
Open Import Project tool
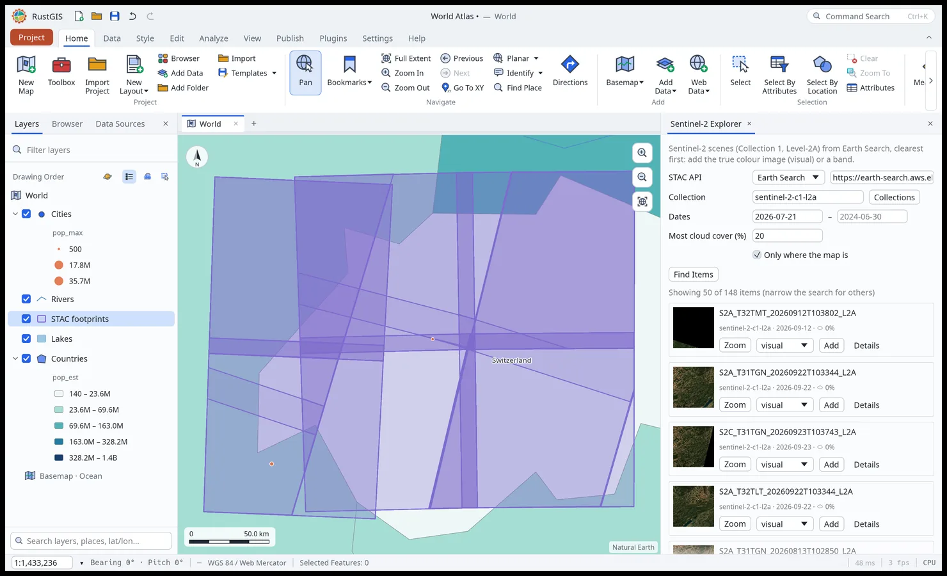[97, 75]
